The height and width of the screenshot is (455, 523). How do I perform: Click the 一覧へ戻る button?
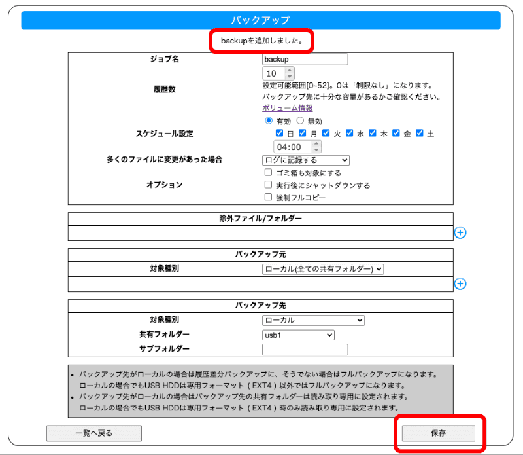(x=93, y=433)
